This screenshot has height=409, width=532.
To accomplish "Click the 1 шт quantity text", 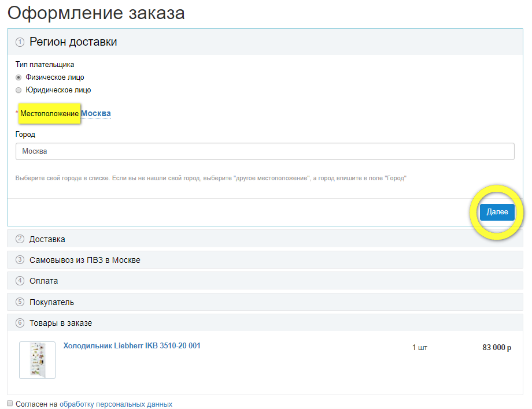I will pyautogui.click(x=420, y=347).
